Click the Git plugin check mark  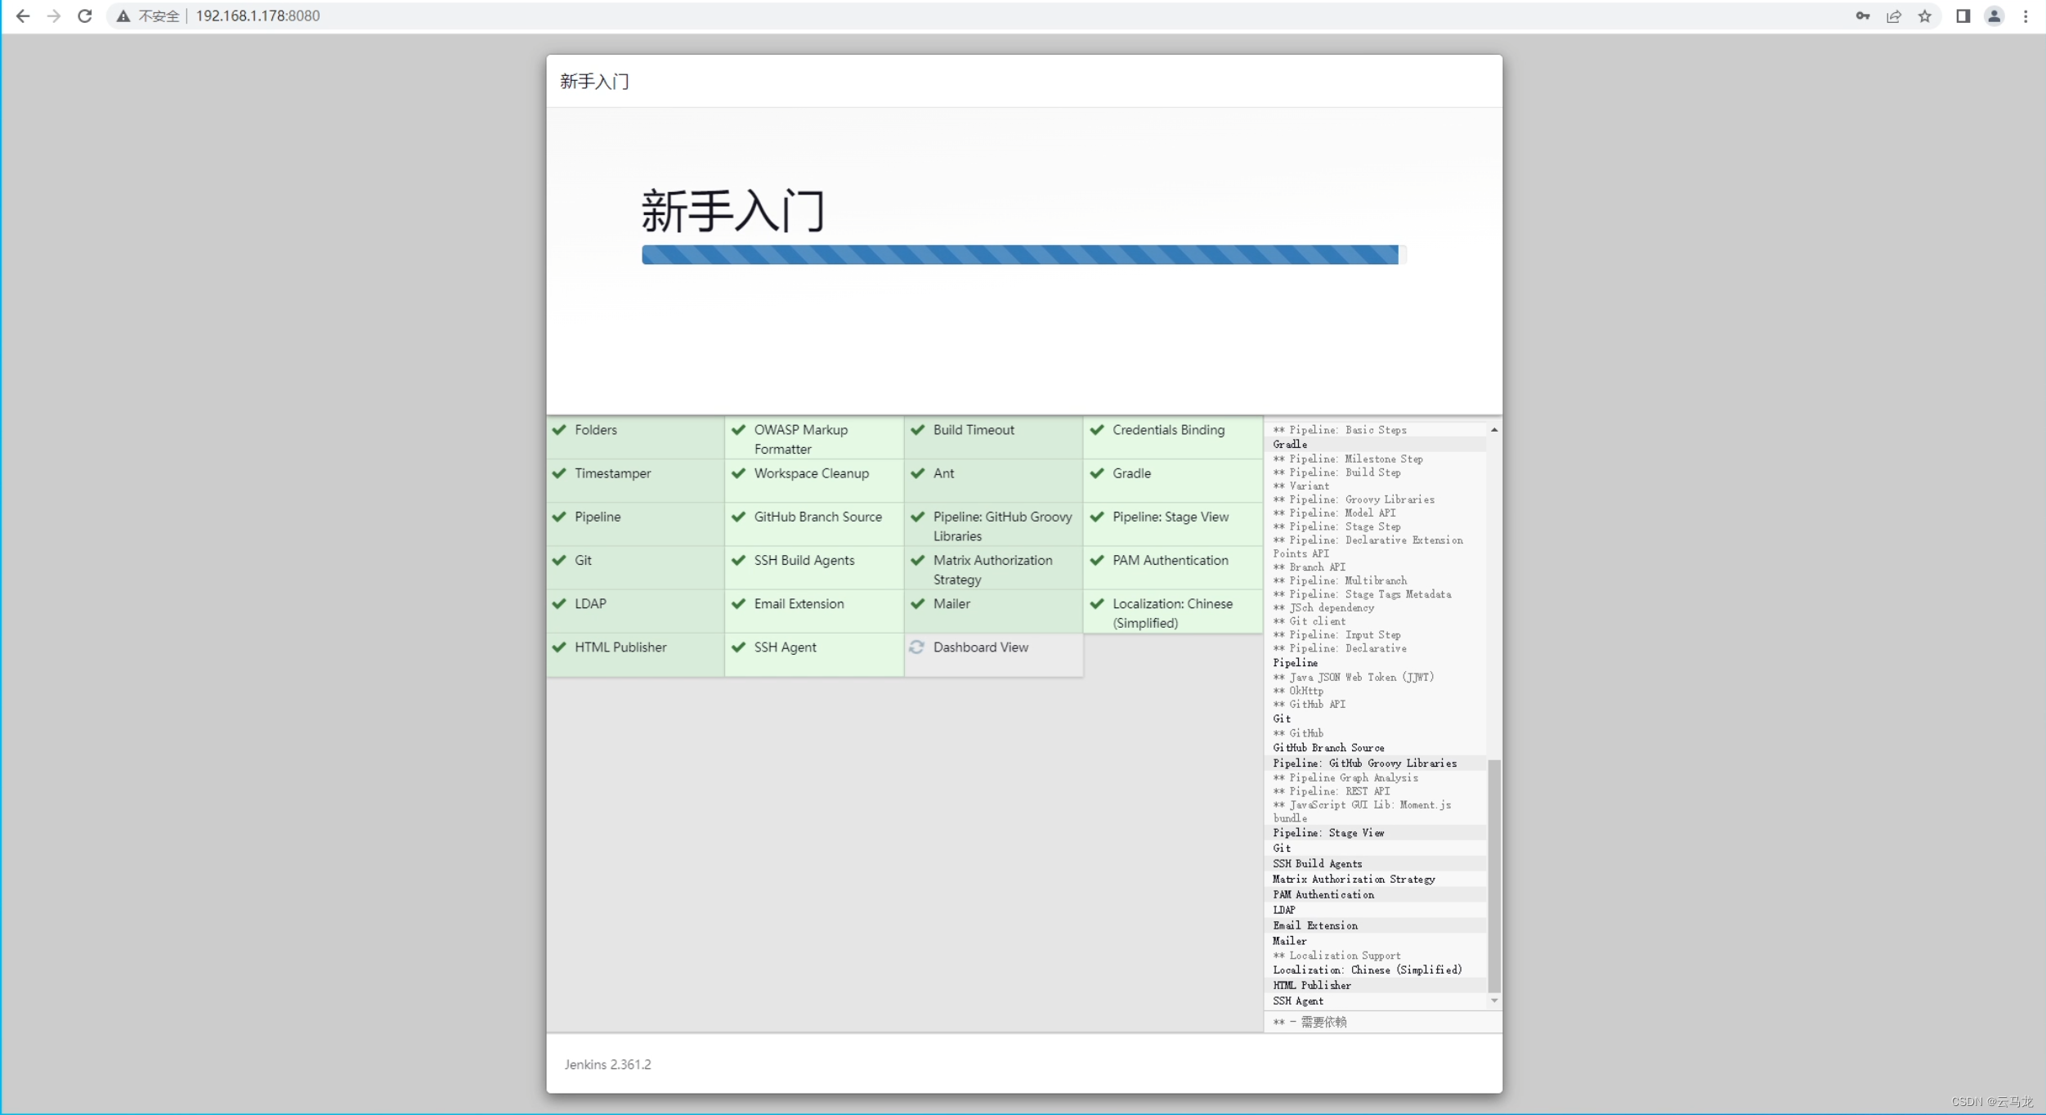point(559,559)
